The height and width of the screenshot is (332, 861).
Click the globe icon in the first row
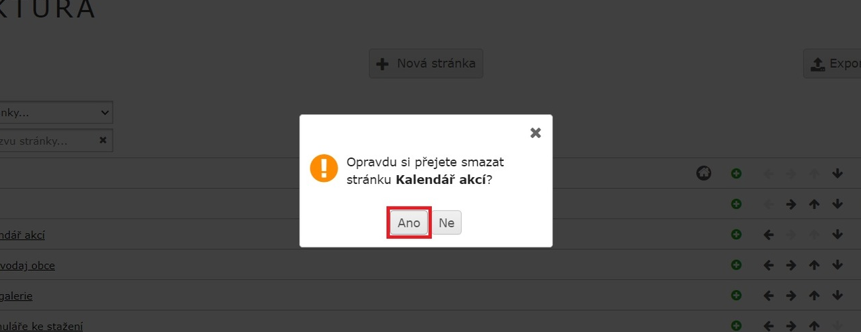(703, 173)
